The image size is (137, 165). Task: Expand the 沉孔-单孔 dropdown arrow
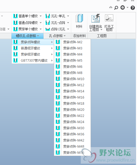(x=68, y=16)
